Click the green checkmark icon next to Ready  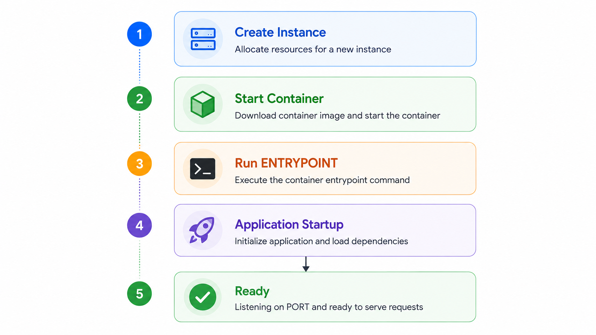[202, 297]
